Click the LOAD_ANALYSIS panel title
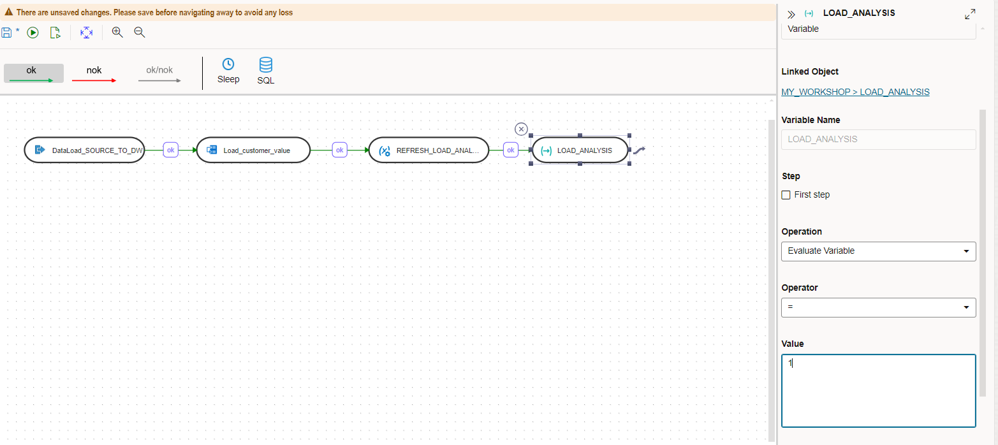Image resolution: width=998 pixels, height=445 pixels. [x=859, y=13]
